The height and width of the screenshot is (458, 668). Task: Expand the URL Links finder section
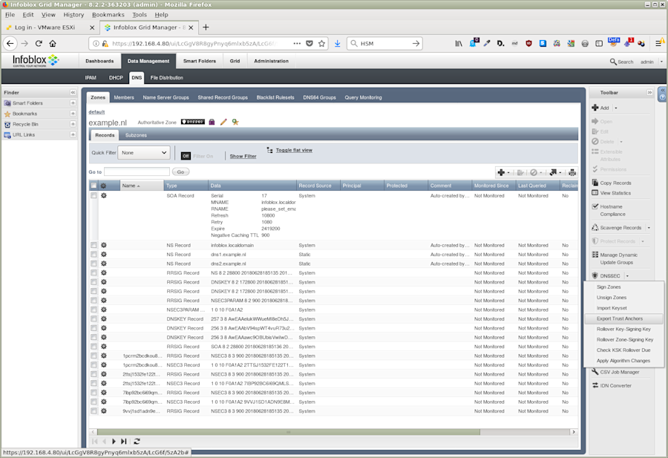pos(73,134)
